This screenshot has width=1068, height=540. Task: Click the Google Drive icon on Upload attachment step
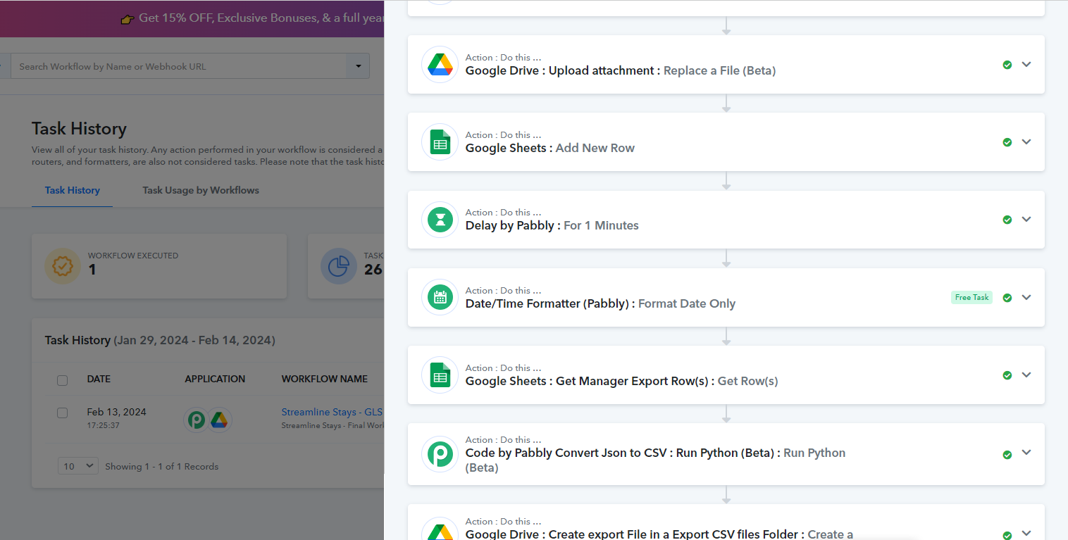pyautogui.click(x=440, y=64)
